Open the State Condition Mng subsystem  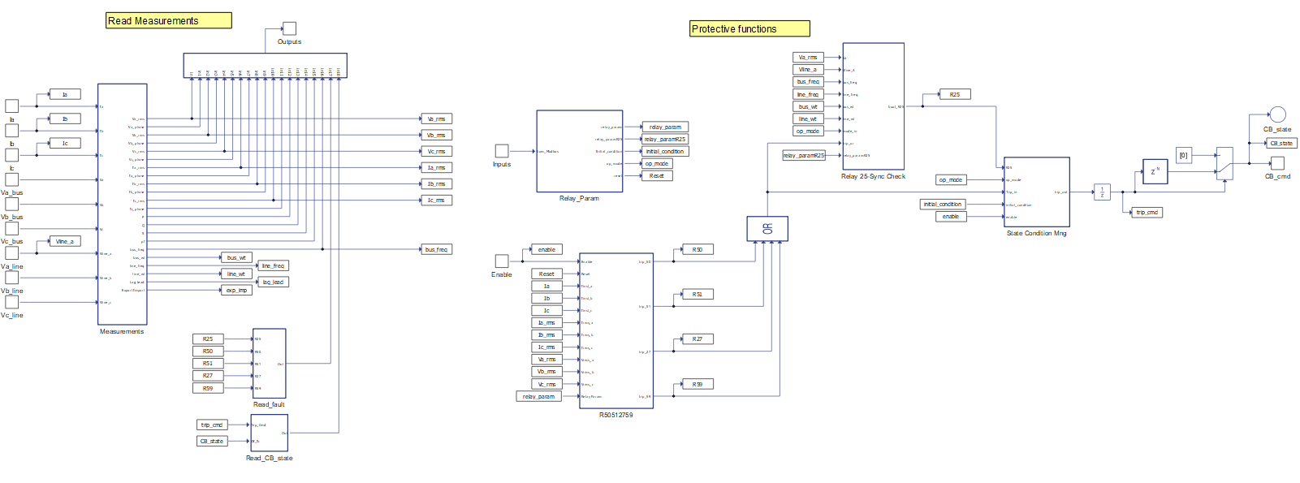click(1036, 192)
